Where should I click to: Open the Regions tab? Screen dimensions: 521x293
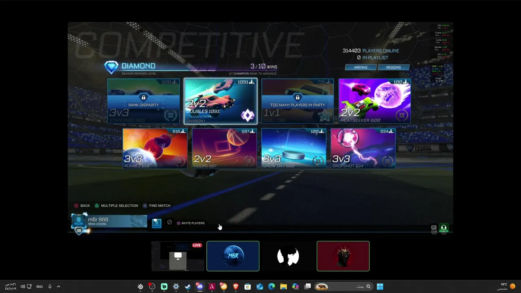coord(393,67)
